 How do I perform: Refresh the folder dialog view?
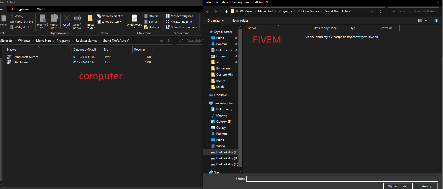381,11
